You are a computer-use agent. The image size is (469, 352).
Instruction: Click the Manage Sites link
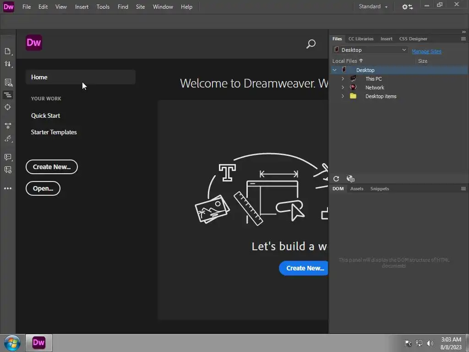pos(426,51)
